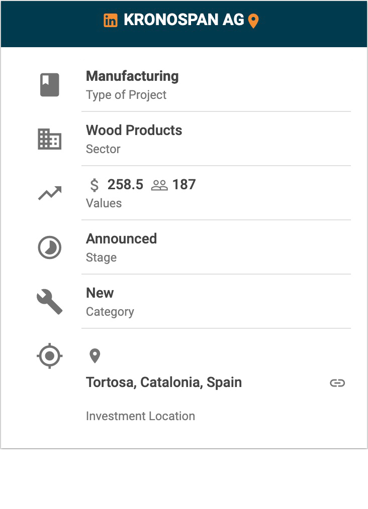Click the wrench icon for Category

coord(50,302)
